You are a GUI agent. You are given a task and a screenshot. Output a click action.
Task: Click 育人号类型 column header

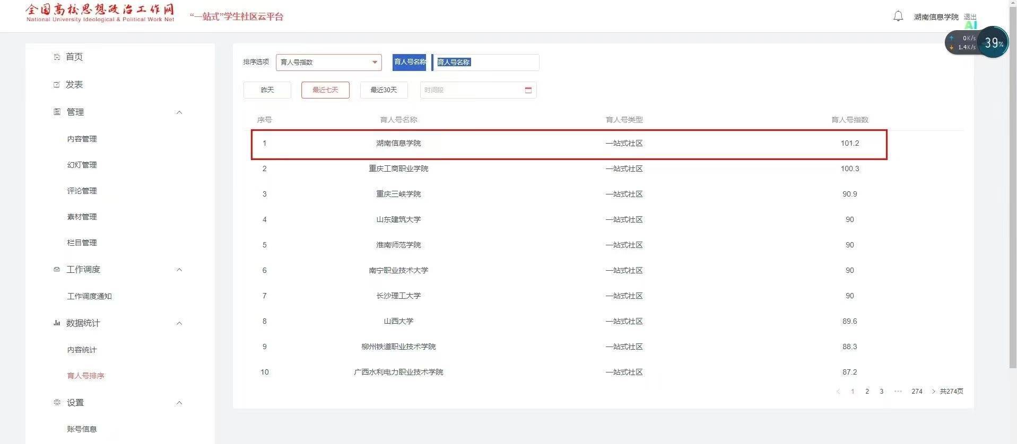[624, 120]
